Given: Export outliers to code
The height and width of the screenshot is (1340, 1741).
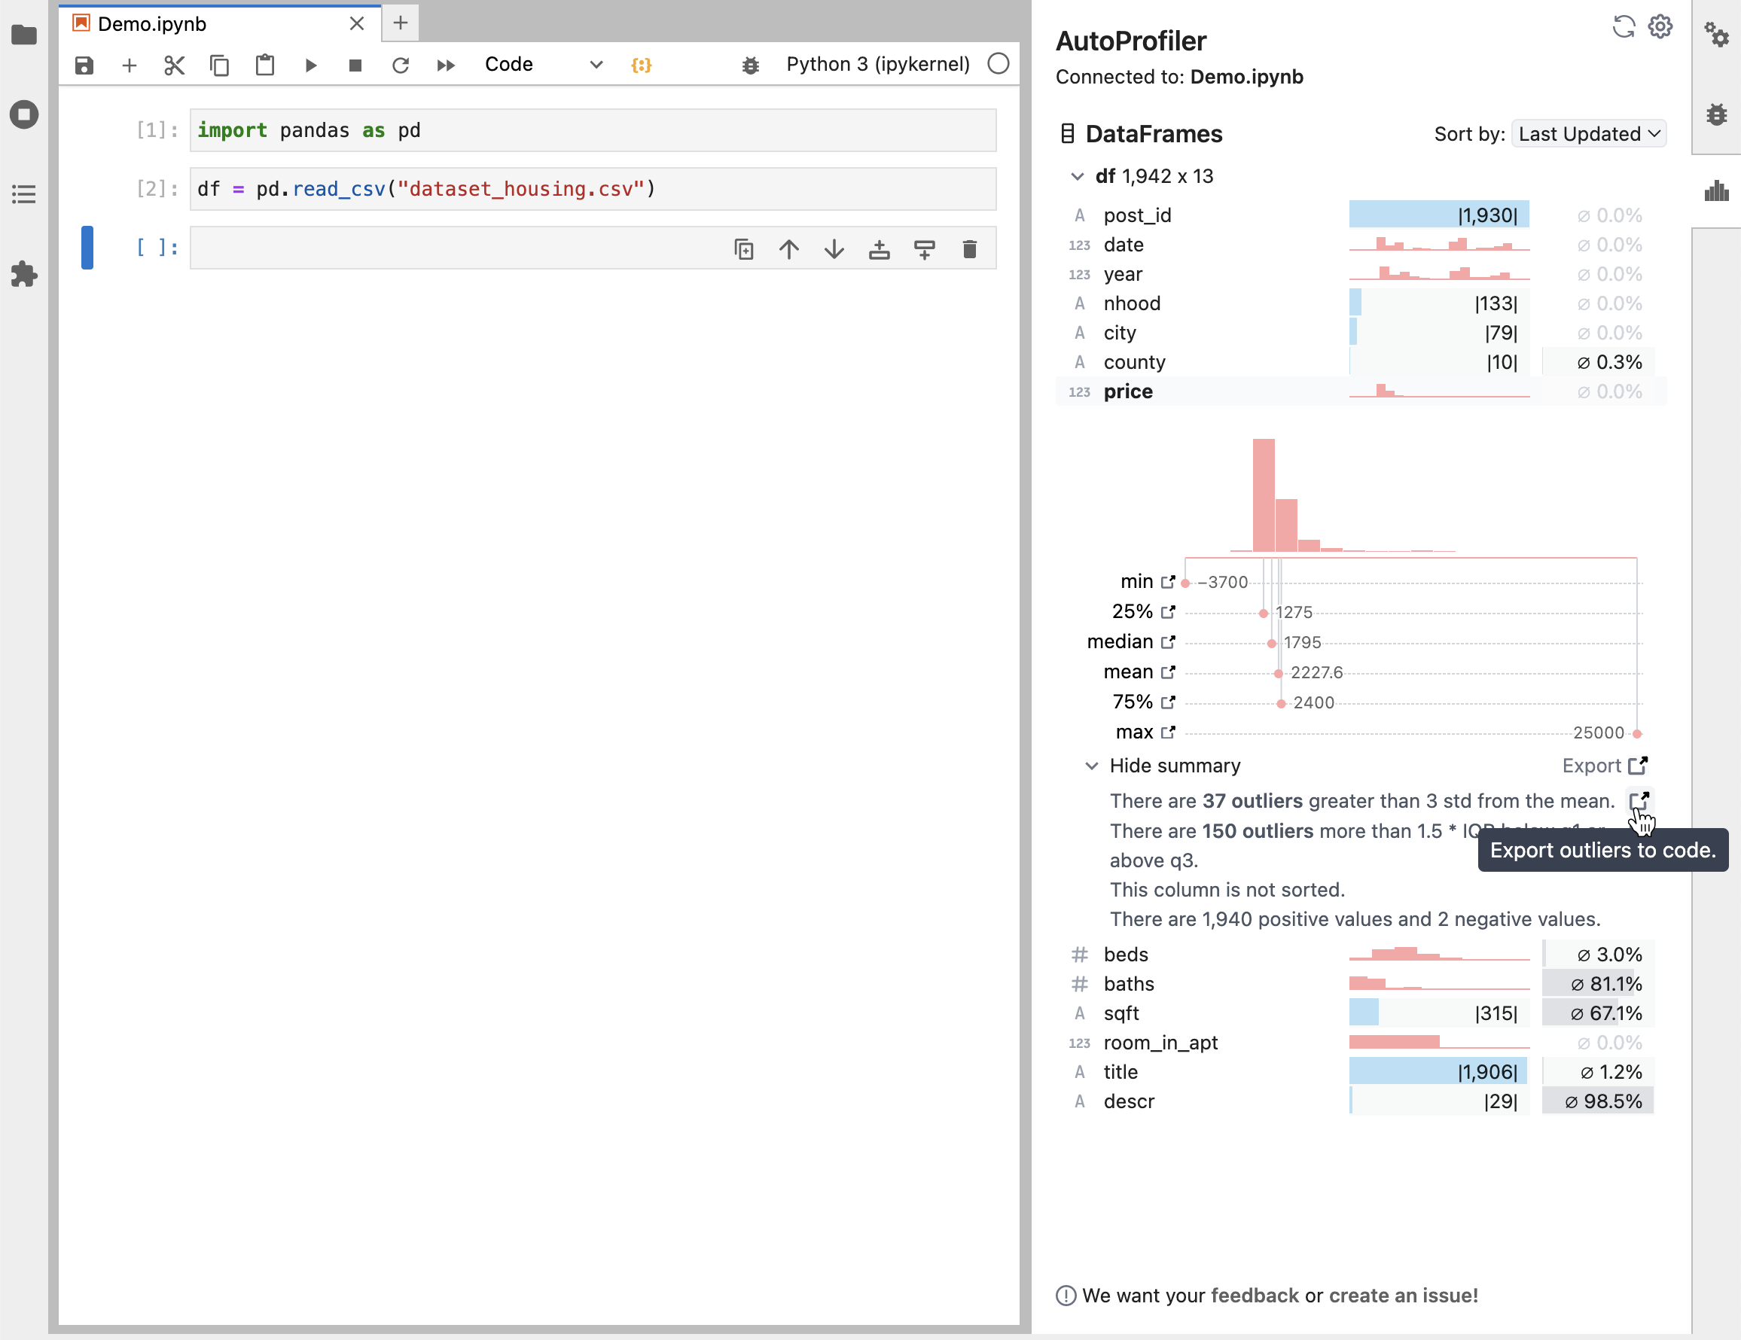Looking at the screenshot, I should (1640, 801).
